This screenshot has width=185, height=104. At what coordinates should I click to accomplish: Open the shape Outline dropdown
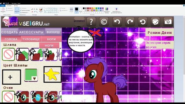(x=62, y=8)
